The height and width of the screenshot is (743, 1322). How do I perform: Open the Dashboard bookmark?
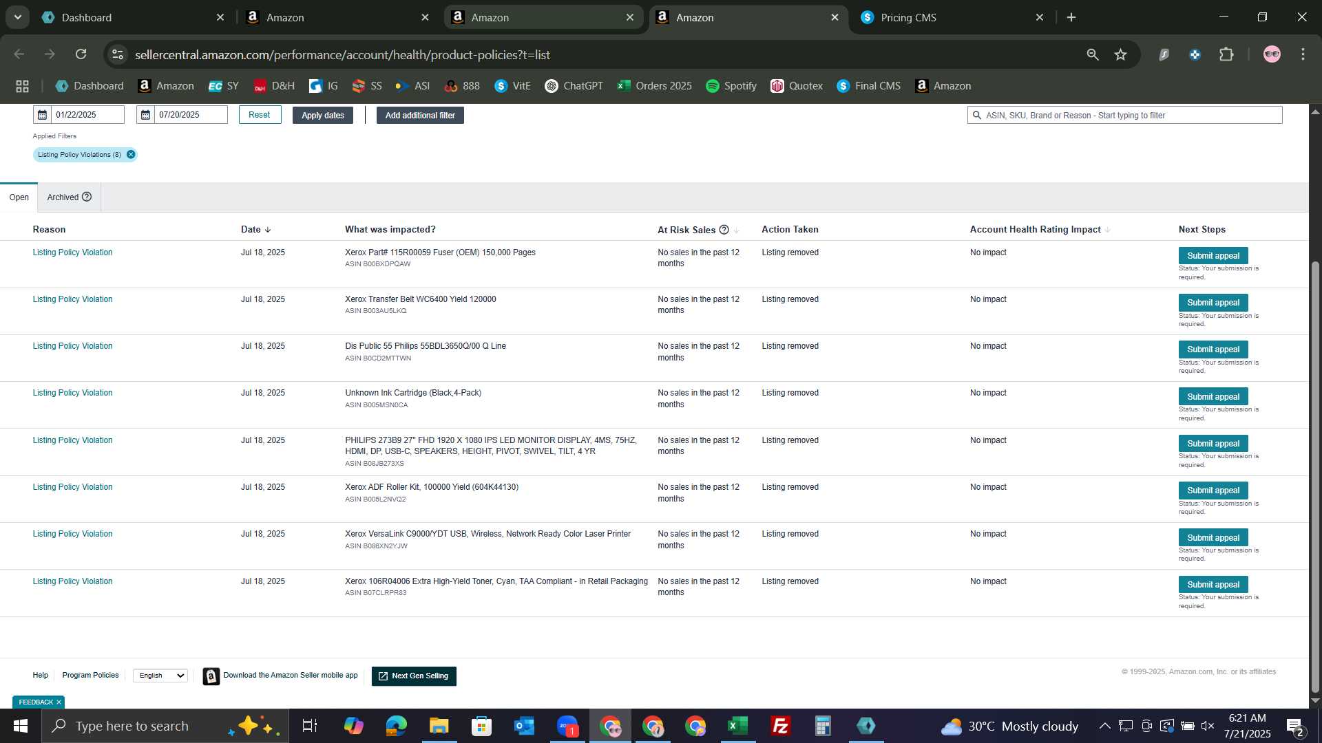point(90,86)
